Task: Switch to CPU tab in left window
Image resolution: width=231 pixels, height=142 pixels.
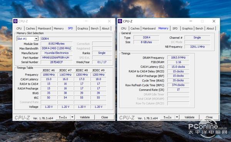Action: coord(19,28)
